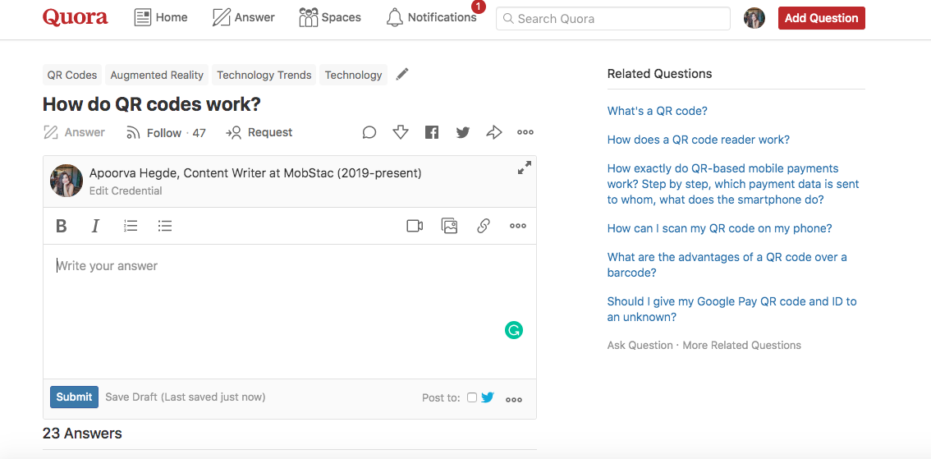Viewport: 931px width, 459px height.
Task: Open How does a QR code reader work?
Action: pyautogui.click(x=698, y=140)
